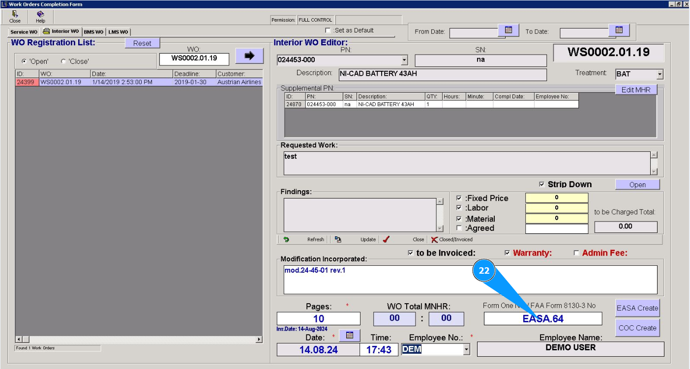Click the red X Closed/Invoiced icon
690x369 pixels.
(434, 240)
